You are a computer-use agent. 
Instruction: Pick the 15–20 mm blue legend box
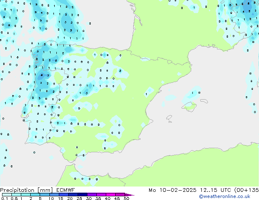click(63, 195)
